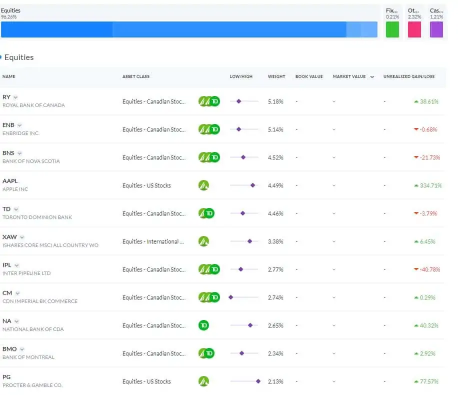Open the dropdown arrow next to IPL ticker
The width and height of the screenshot is (458, 395).
pyautogui.click(x=17, y=265)
